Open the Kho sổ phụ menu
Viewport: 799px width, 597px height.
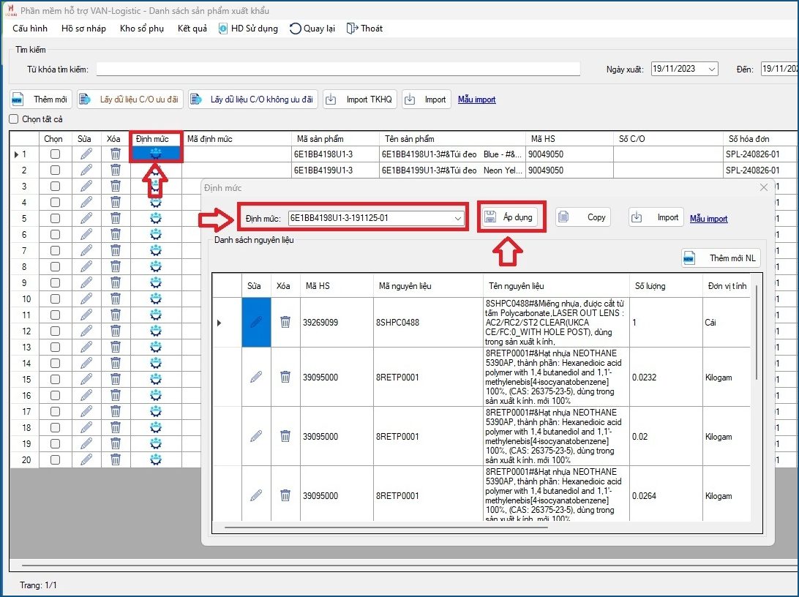[141, 29]
